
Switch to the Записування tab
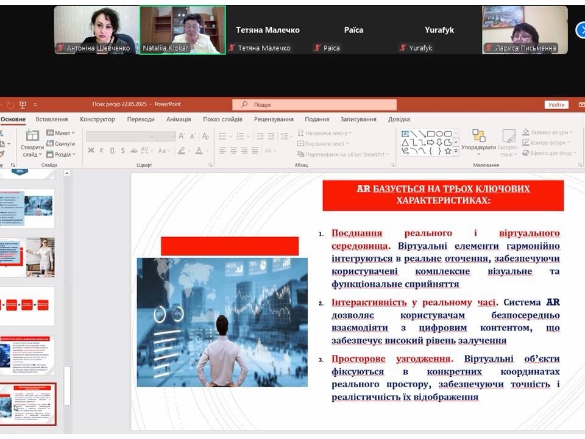pos(358,120)
